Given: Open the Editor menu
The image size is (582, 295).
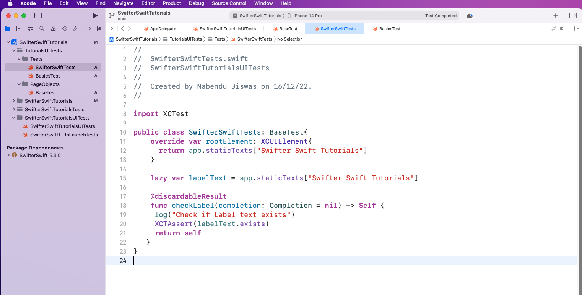Looking at the screenshot, I should [148, 3].
